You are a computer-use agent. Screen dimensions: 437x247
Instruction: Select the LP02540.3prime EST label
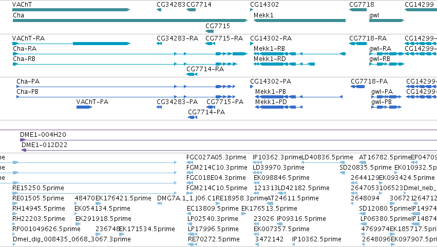213,219
